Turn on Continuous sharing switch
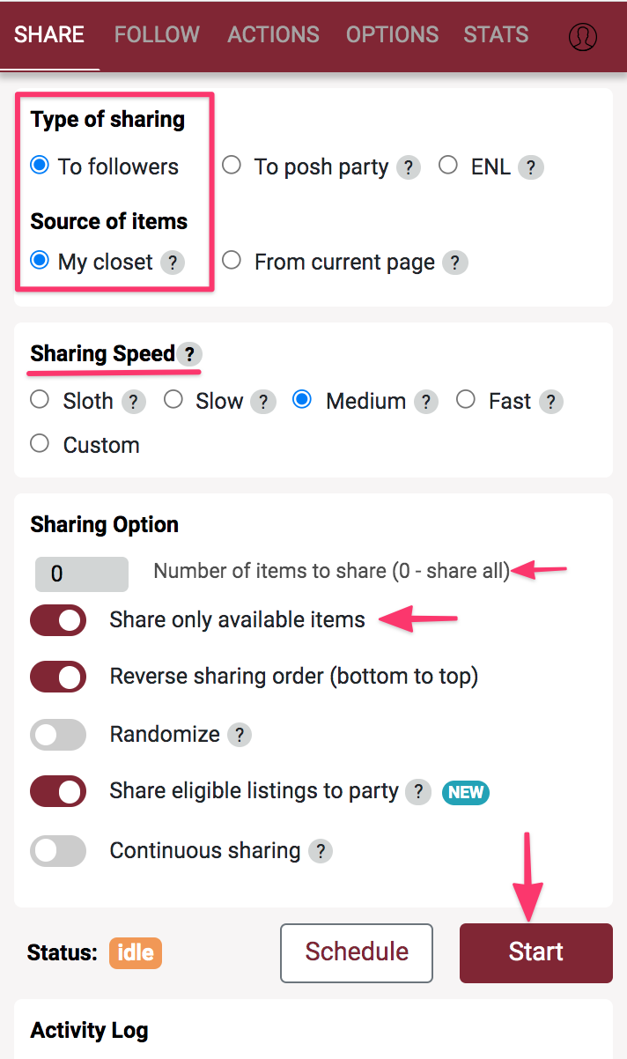 coord(58,852)
